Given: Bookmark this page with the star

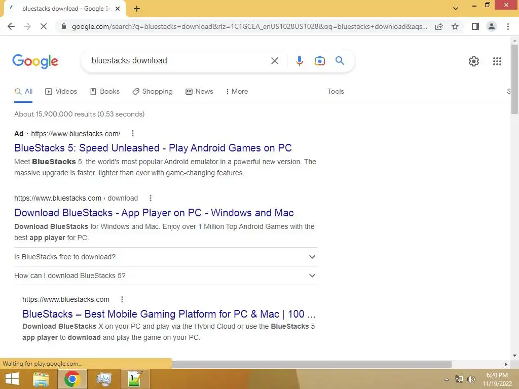Looking at the screenshot, I should [455, 26].
